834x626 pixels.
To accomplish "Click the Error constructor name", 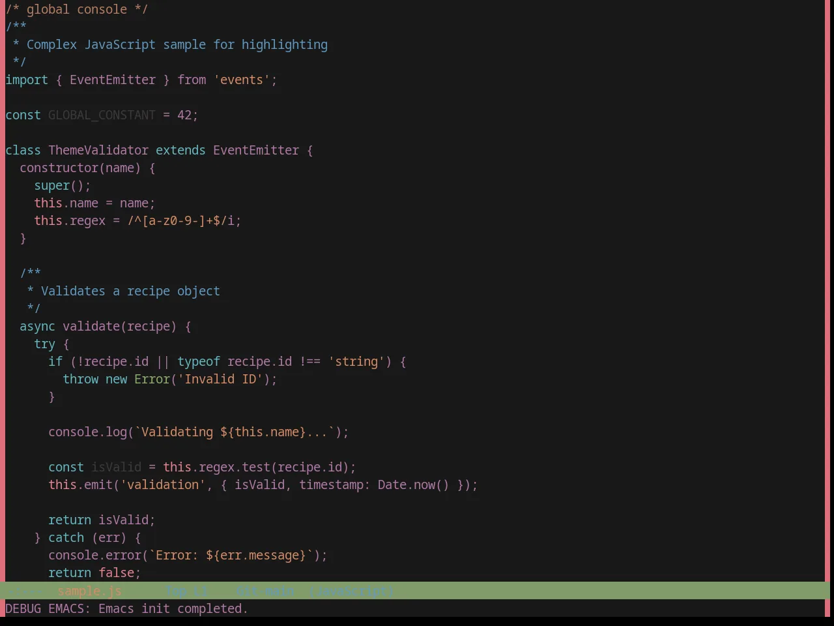I will pyautogui.click(x=152, y=379).
